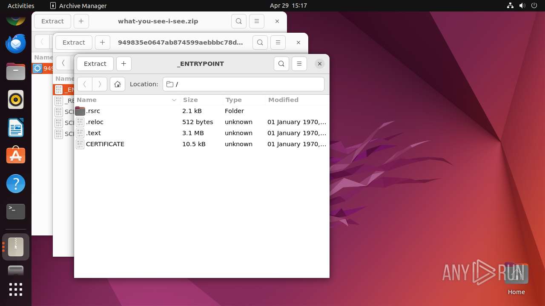Open search in the _ENTRYPOINT window
This screenshot has height=306, width=545.
tap(281, 64)
